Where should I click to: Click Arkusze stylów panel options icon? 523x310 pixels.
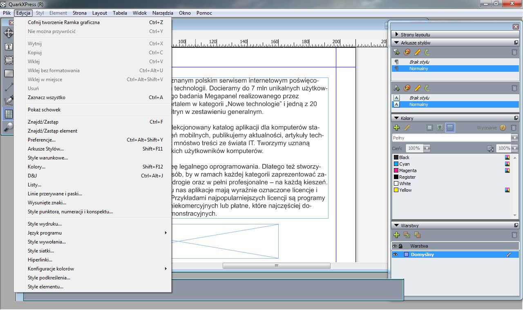pos(516,42)
